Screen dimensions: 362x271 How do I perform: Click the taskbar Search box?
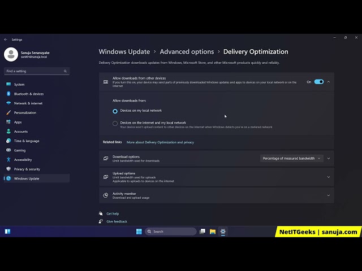[170, 231]
